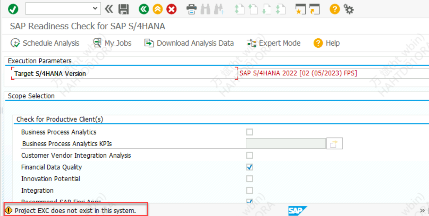Image resolution: width=429 pixels, height=216 pixels.
Task: Jump to last page icon
Action: tap(280, 9)
